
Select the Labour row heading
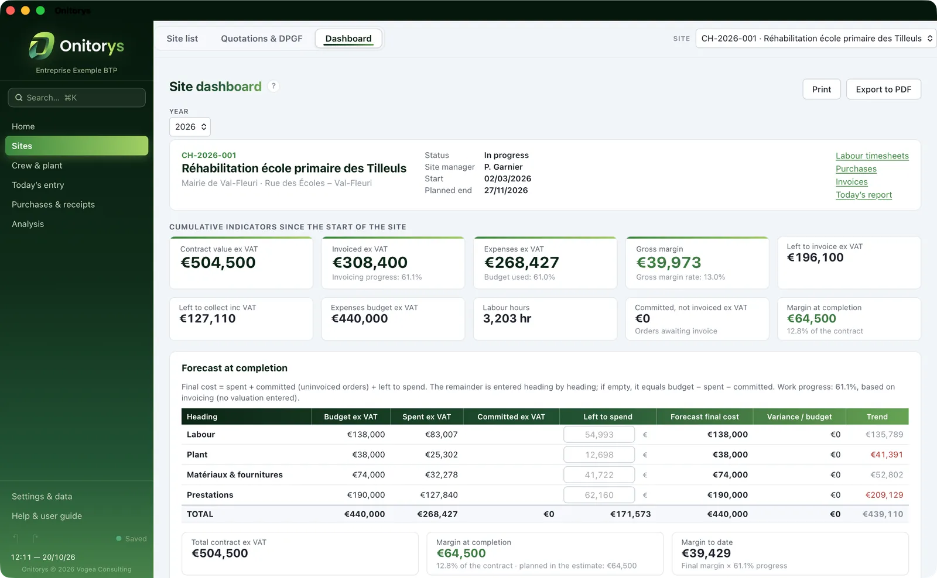pyautogui.click(x=201, y=435)
